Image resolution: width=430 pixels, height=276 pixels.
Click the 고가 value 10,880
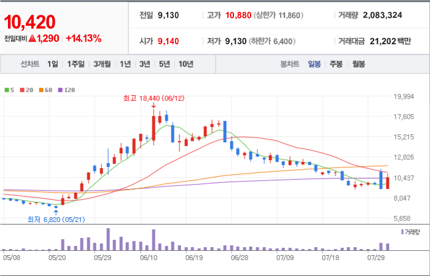click(x=238, y=15)
